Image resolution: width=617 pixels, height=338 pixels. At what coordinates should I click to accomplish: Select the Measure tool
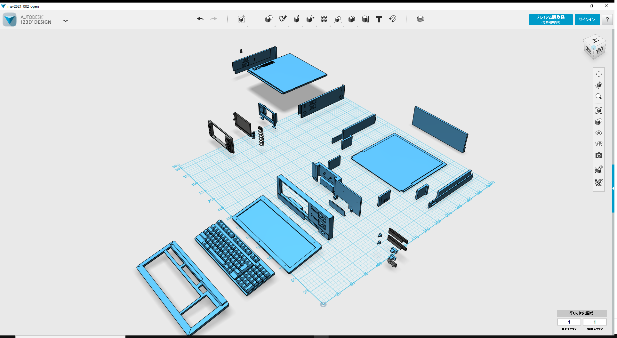(365, 19)
